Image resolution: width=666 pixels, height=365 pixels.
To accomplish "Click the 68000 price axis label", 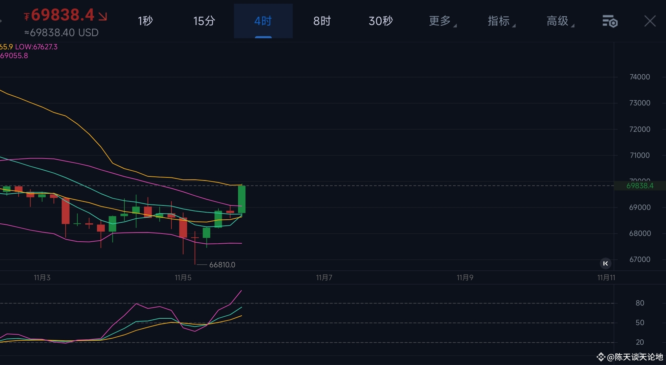I will [640, 234].
